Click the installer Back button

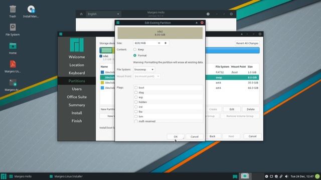212,136
